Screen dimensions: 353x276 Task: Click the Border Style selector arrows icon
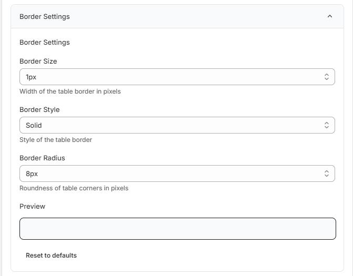326,125
